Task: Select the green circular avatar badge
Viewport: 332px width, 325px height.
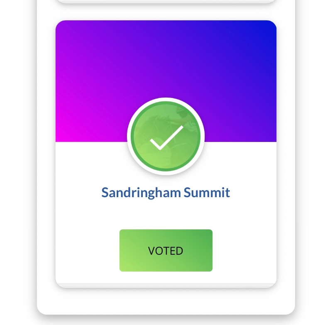Action: coord(166,137)
